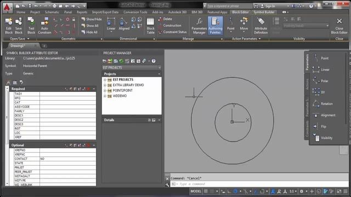
Task: Click the Sign In button
Action: (x=268, y=6)
